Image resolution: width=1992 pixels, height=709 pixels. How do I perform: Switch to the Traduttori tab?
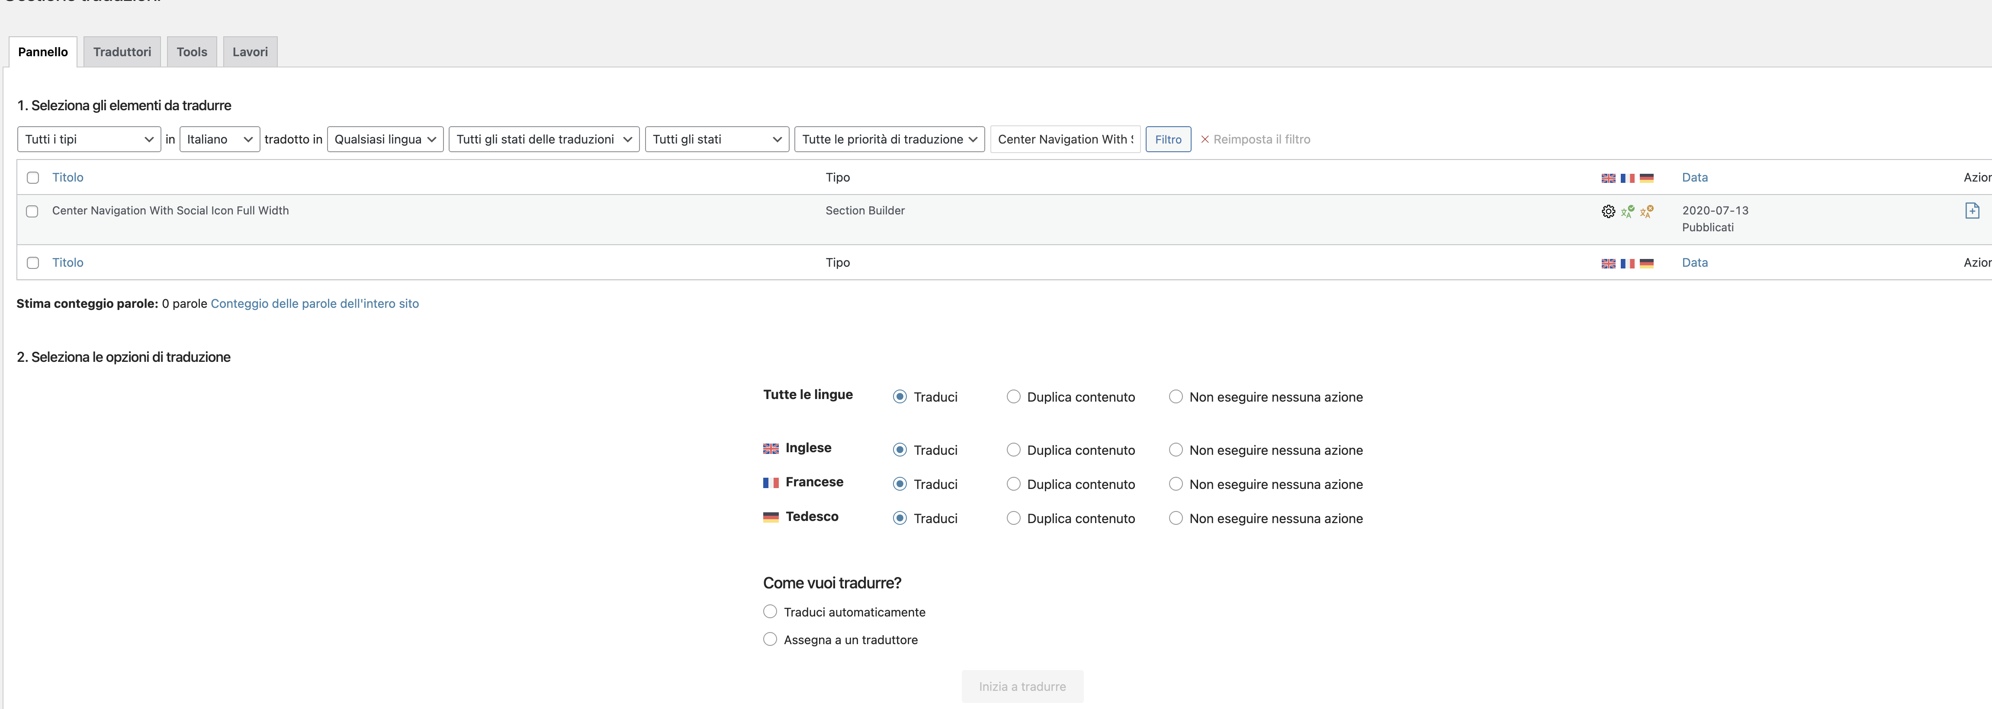pyautogui.click(x=122, y=52)
